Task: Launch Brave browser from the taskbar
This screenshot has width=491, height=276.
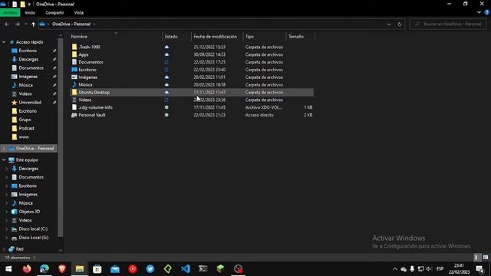Action: [62, 269]
